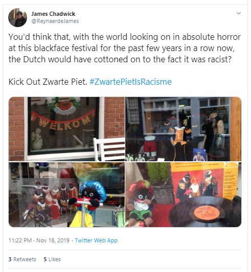View the 5 Likes list
Viewport: 251px width, 272px height.
pyautogui.click(x=52, y=259)
